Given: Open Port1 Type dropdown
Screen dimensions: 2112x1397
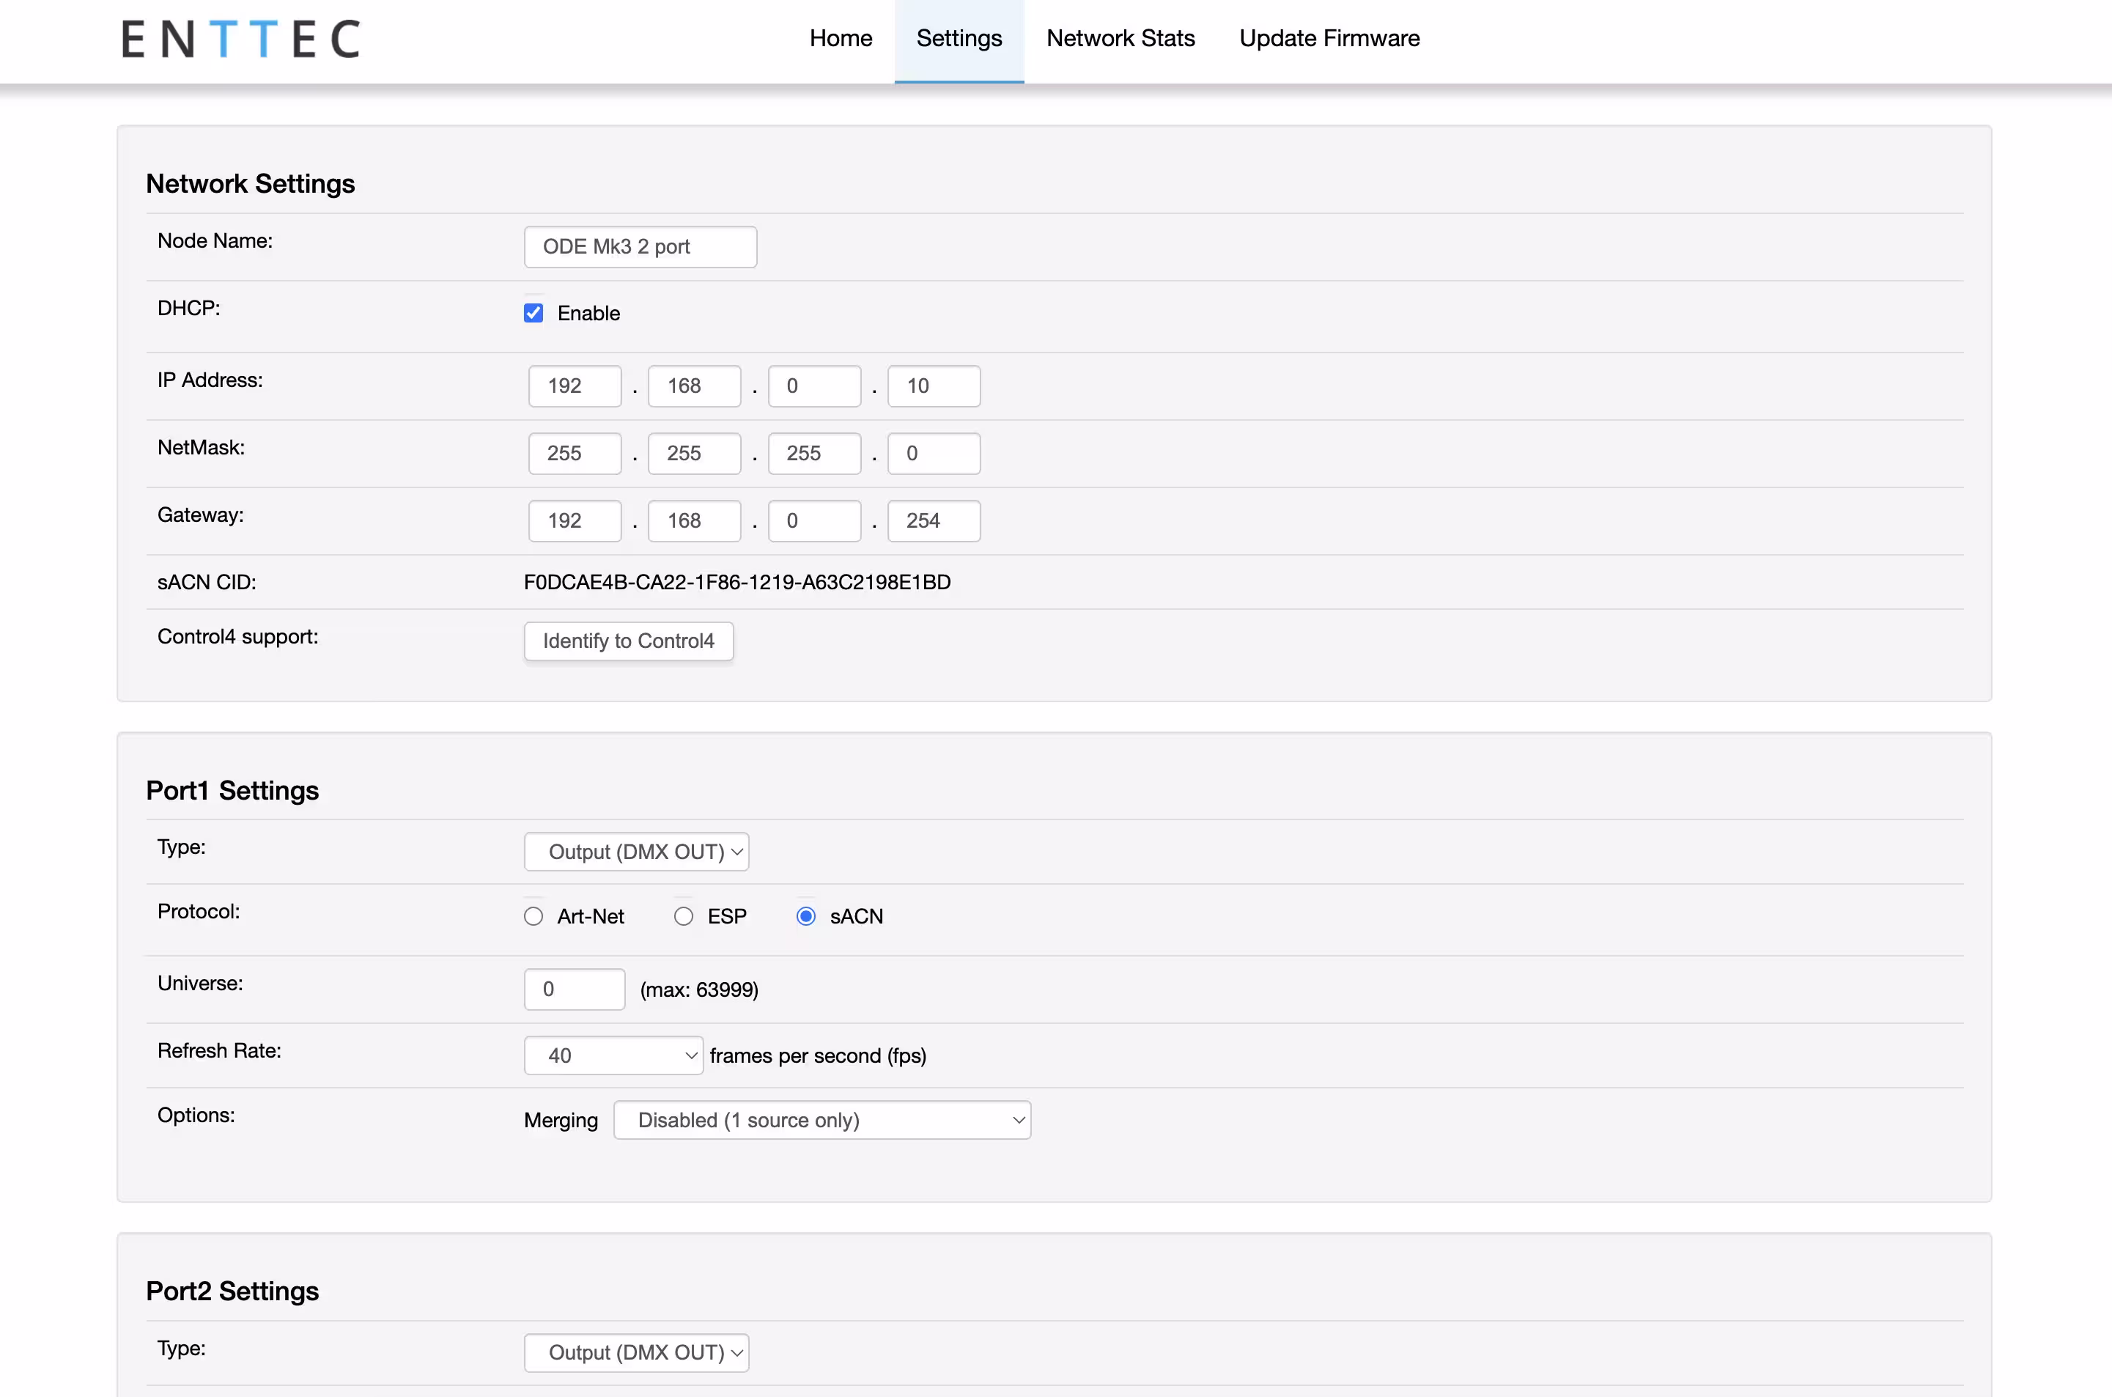Looking at the screenshot, I should click(x=636, y=852).
